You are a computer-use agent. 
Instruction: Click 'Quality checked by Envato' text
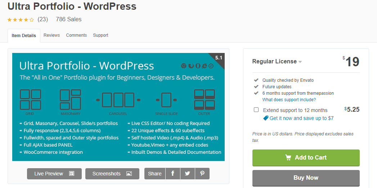point(288,80)
